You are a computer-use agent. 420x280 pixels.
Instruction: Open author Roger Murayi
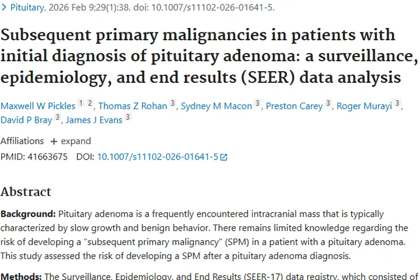pos(365,106)
